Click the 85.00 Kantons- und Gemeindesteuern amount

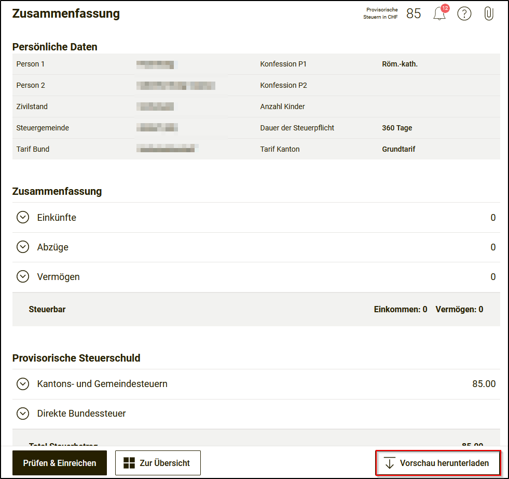pos(484,384)
